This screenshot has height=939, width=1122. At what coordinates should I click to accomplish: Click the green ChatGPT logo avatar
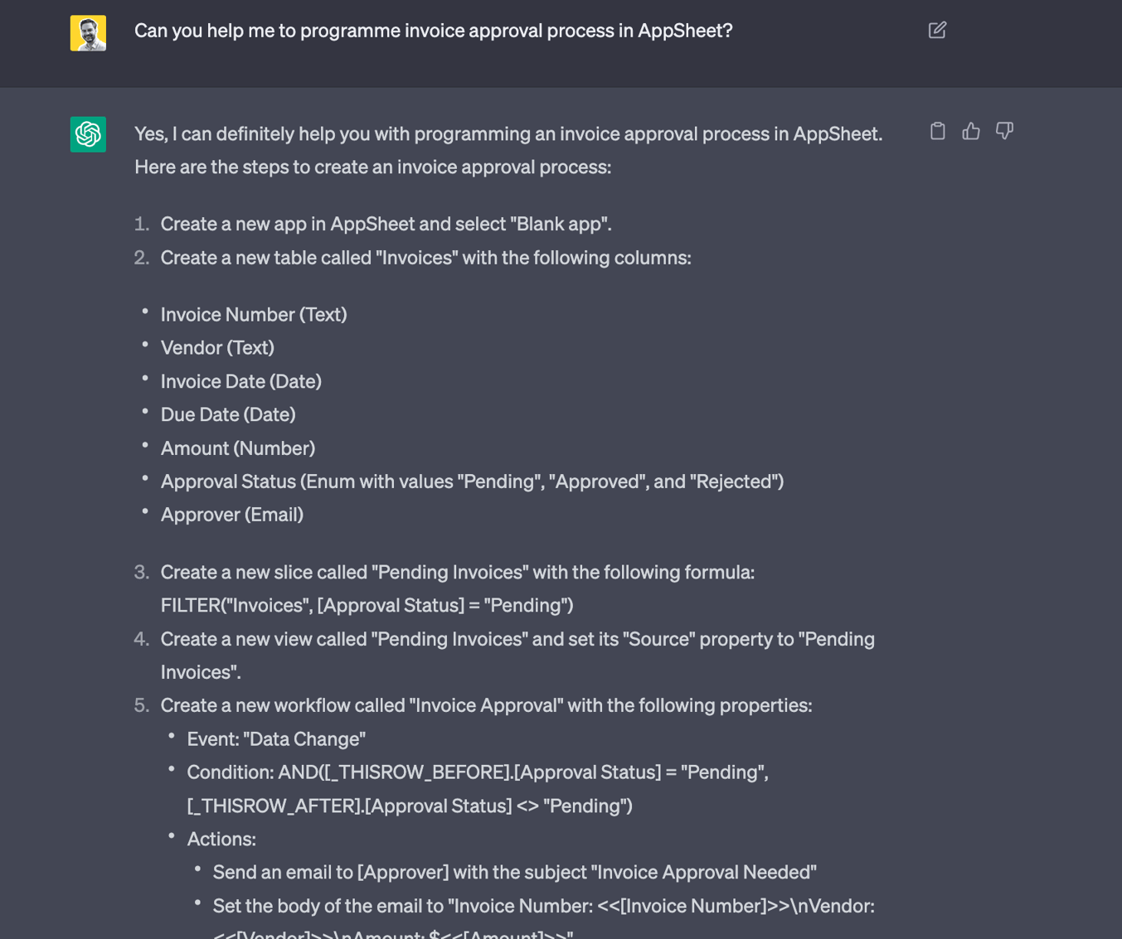[x=87, y=133]
